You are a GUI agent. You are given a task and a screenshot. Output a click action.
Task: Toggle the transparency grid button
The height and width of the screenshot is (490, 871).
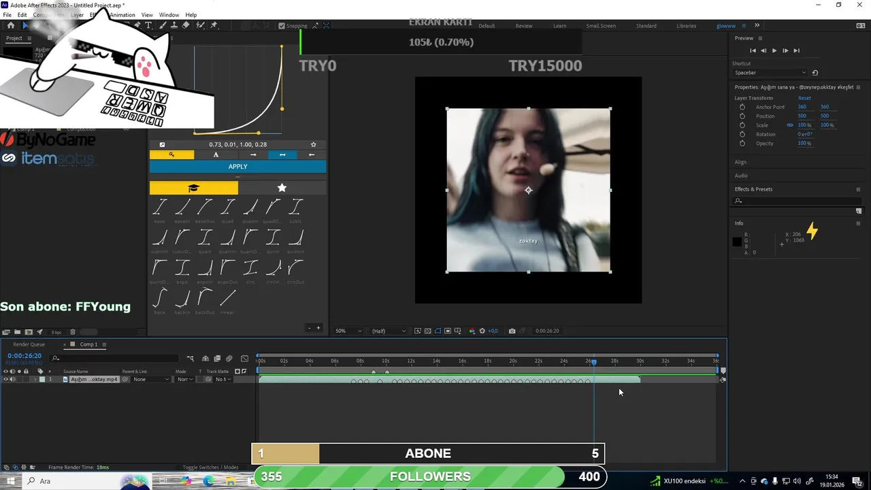click(x=427, y=331)
